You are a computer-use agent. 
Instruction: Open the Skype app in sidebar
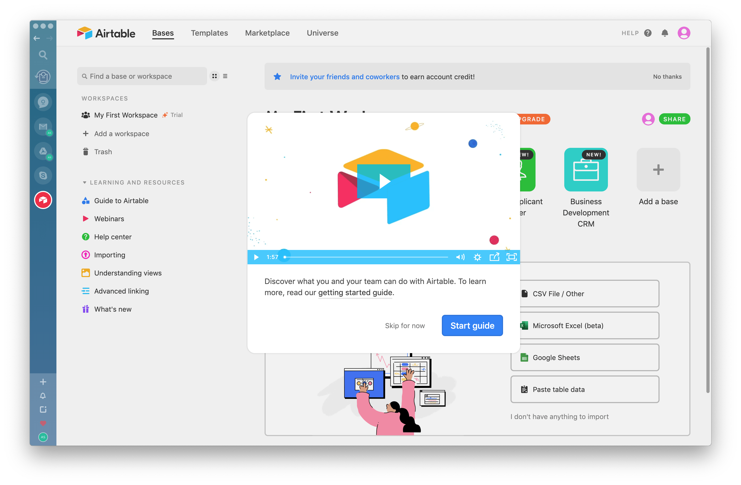[x=43, y=175]
